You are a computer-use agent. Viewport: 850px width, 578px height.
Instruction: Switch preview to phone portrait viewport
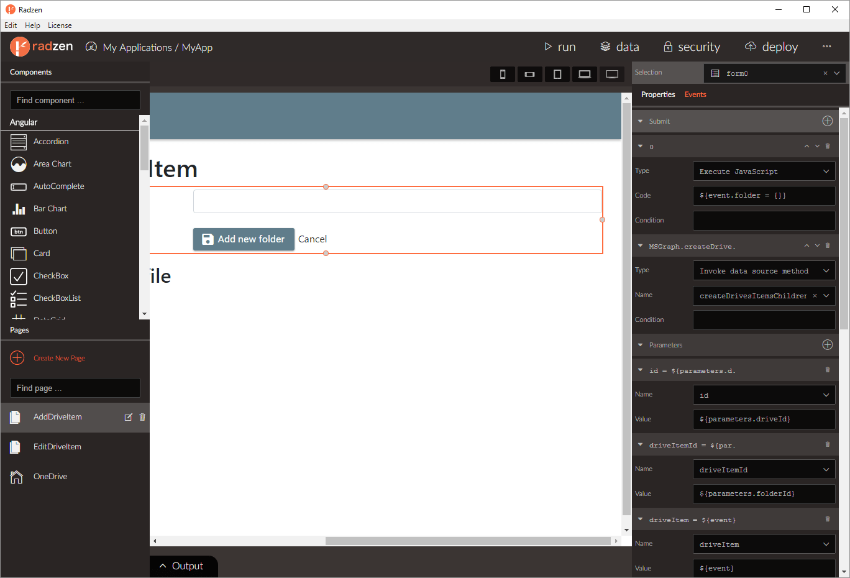pyautogui.click(x=503, y=75)
